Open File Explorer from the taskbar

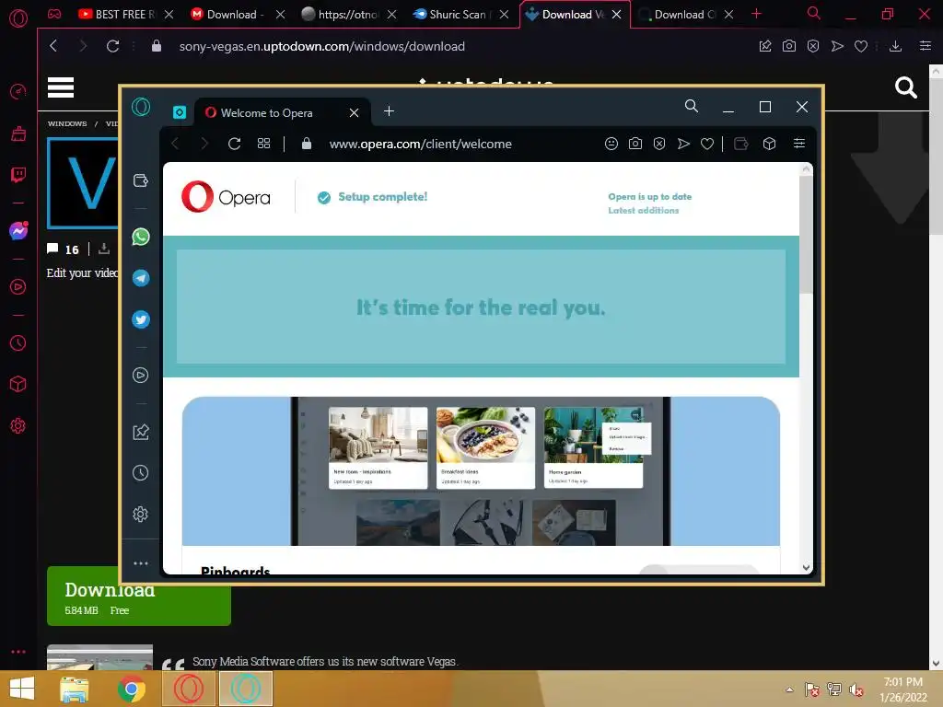[75, 689]
